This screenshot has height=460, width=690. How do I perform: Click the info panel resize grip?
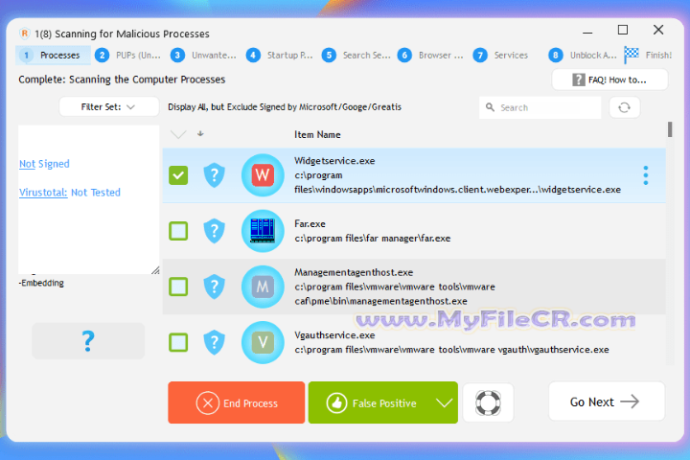click(155, 270)
